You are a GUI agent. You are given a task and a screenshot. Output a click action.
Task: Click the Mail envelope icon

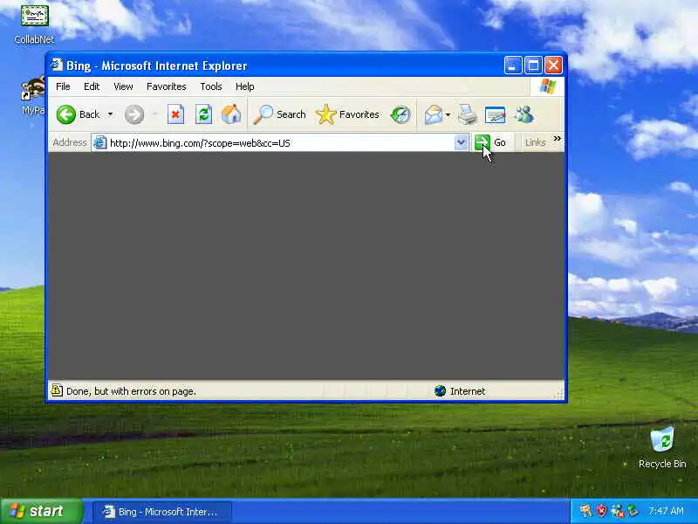[434, 114]
